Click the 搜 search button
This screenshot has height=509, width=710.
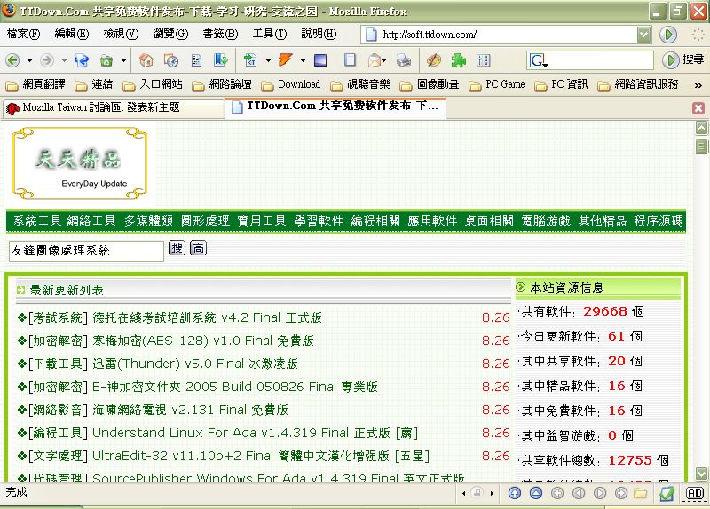177,248
